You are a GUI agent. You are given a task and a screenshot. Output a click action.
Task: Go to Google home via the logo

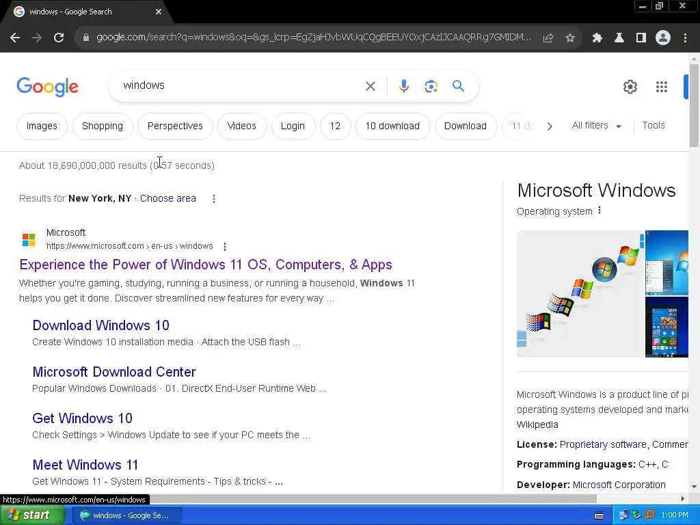point(47,87)
